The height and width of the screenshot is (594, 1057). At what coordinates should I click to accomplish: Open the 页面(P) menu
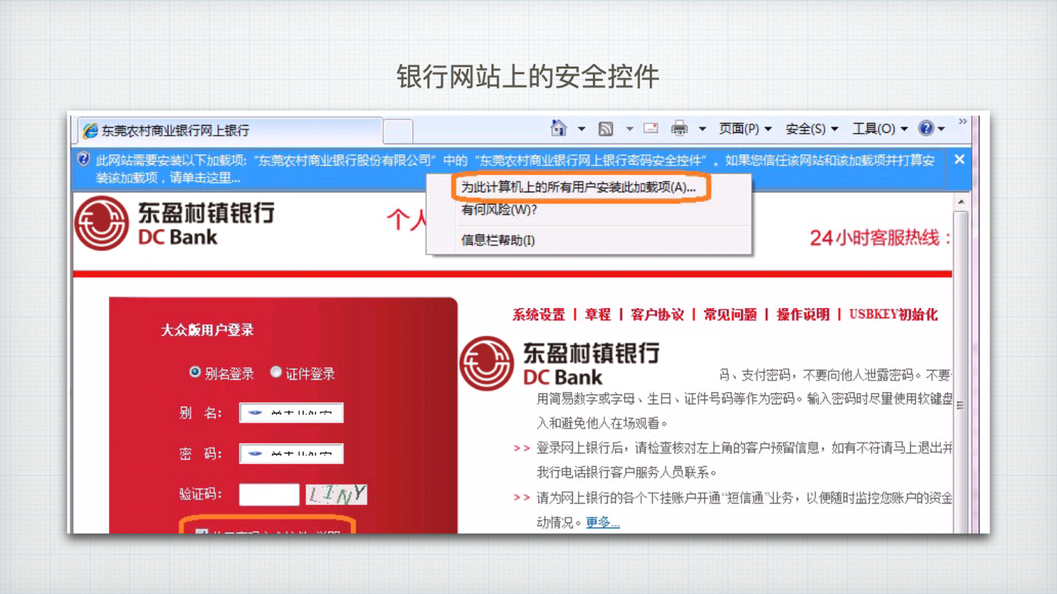745,129
